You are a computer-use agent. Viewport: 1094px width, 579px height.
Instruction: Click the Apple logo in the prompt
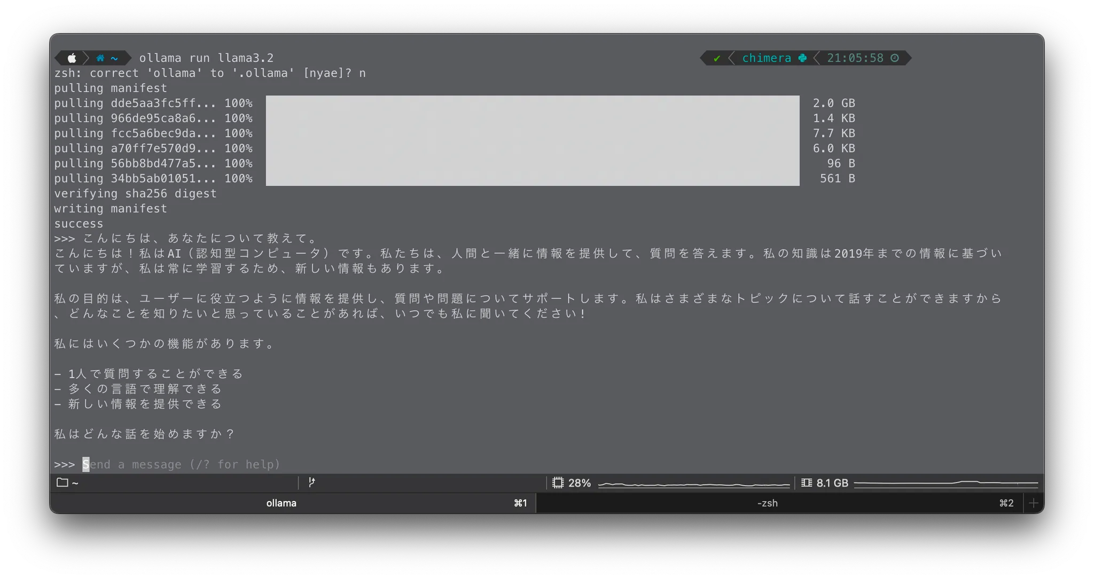pyautogui.click(x=72, y=58)
